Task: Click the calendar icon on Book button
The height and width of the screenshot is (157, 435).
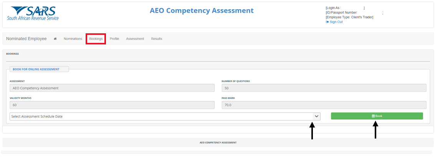Action: [x=373, y=116]
